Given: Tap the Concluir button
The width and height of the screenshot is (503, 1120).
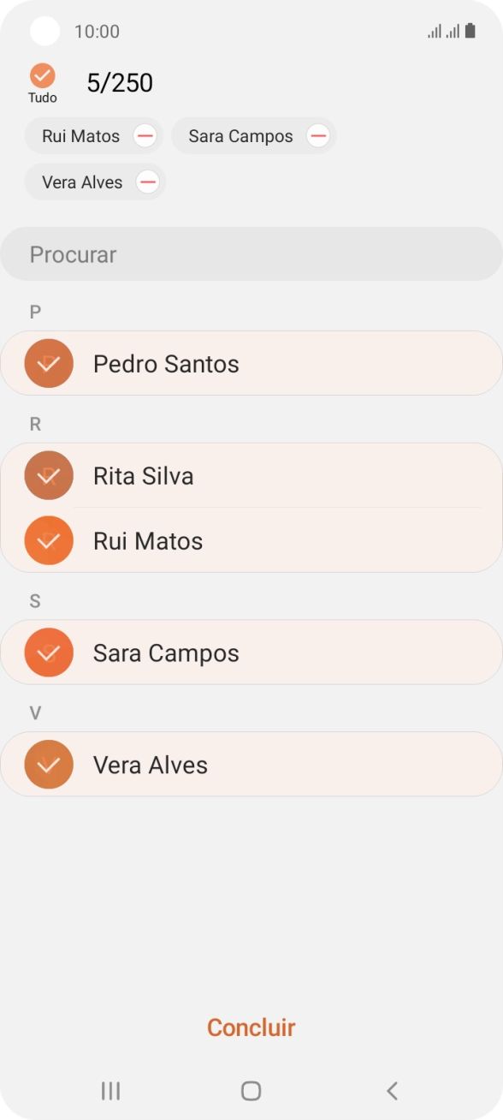Looking at the screenshot, I should pos(251,1027).
